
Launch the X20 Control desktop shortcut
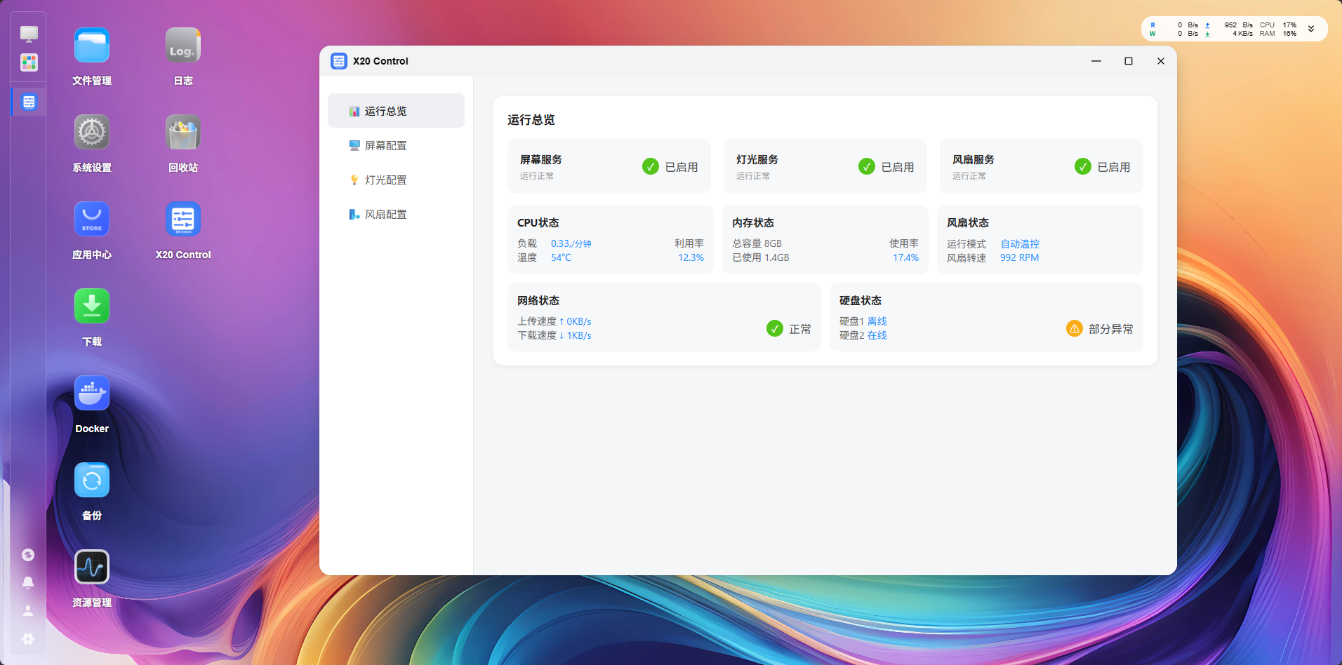pos(183,220)
